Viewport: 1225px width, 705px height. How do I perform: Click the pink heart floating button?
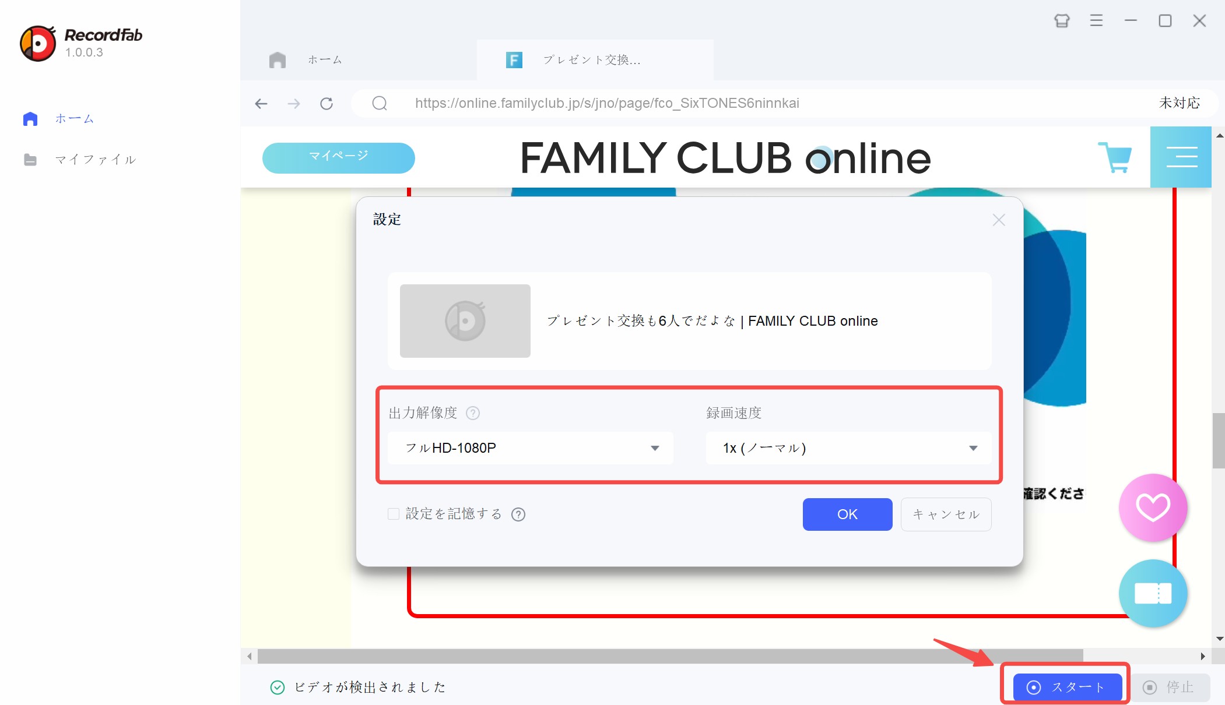pos(1153,507)
